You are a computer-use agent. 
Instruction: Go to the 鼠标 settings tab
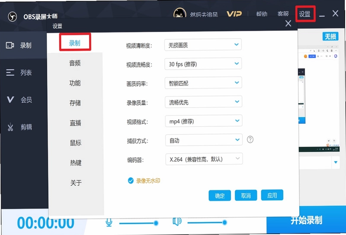pyautogui.click(x=76, y=143)
